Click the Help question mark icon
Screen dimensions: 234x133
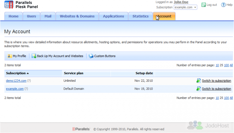223,5
